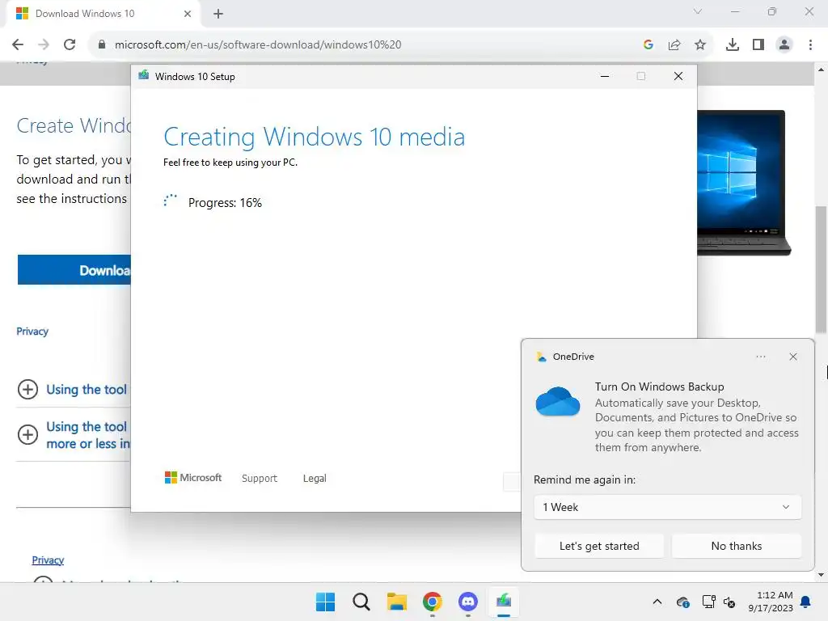This screenshot has width=828, height=621.
Task: Open the Legal link in Windows 10 Setup
Action: 315,479
